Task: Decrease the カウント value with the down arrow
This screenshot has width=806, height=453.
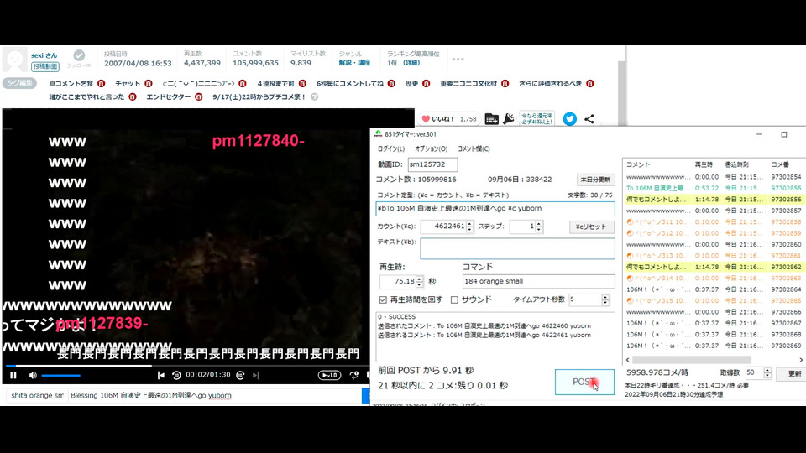Action: click(x=470, y=229)
